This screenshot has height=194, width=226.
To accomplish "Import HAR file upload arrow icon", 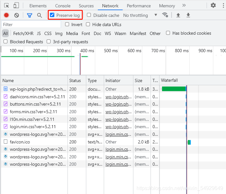I will [178, 15].
